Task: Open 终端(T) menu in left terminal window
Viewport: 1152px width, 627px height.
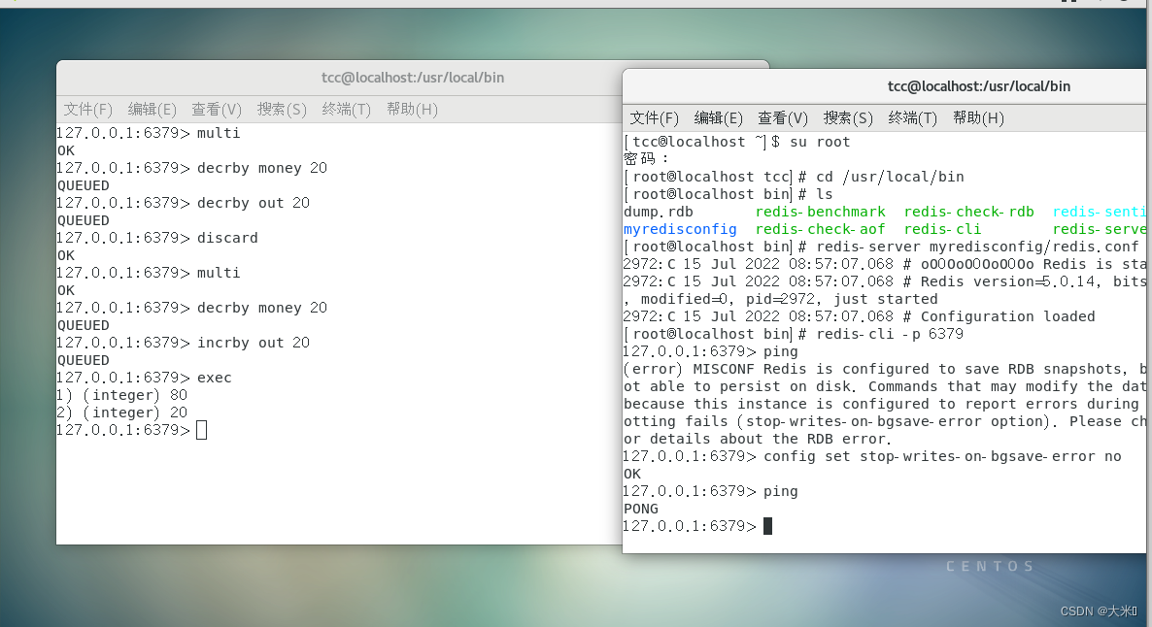Action: point(346,110)
